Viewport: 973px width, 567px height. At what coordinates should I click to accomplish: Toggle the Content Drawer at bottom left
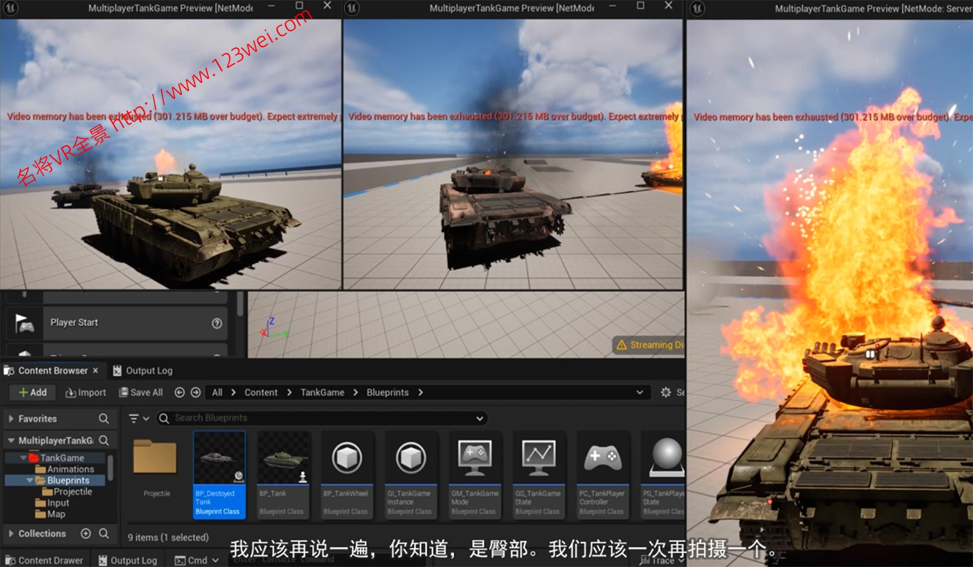[45, 559]
